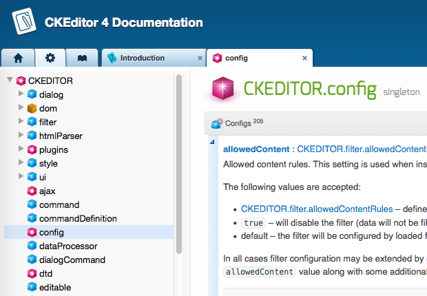The height and width of the screenshot is (296, 427).
Task: Click the ui class cube icon
Action: tap(32, 177)
